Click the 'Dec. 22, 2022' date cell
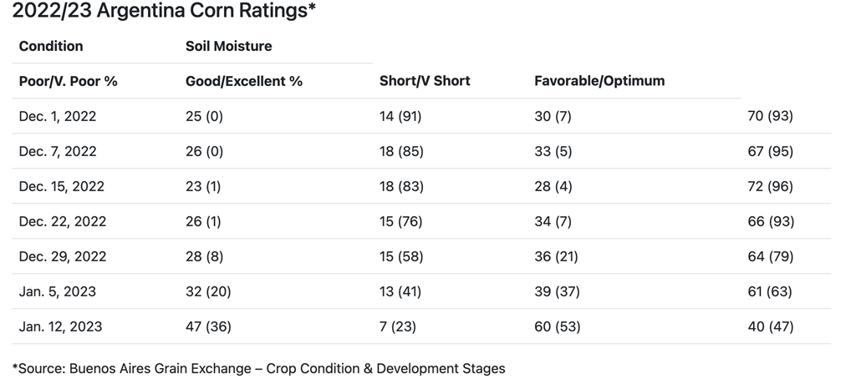The width and height of the screenshot is (856, 389). pos(61,221)
